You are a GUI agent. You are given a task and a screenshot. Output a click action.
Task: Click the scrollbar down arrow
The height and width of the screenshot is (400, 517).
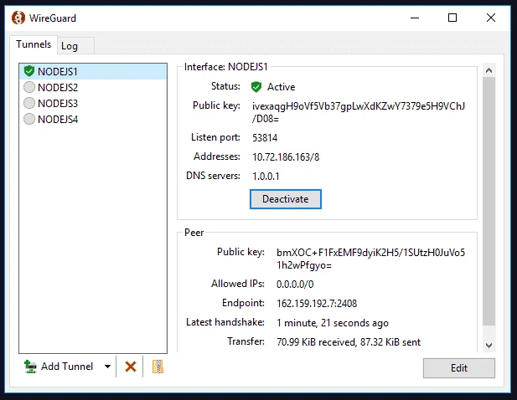pos(489,346)
